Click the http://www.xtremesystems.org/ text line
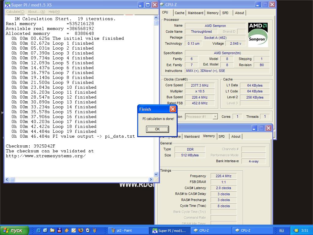This screenshot has width=313, height=235. [46, 156]
